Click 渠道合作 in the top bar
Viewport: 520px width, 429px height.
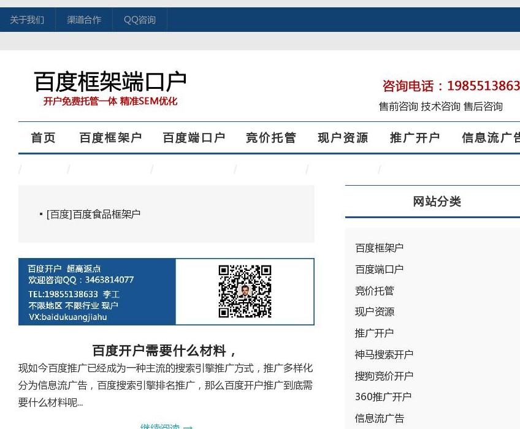[84, 20]
